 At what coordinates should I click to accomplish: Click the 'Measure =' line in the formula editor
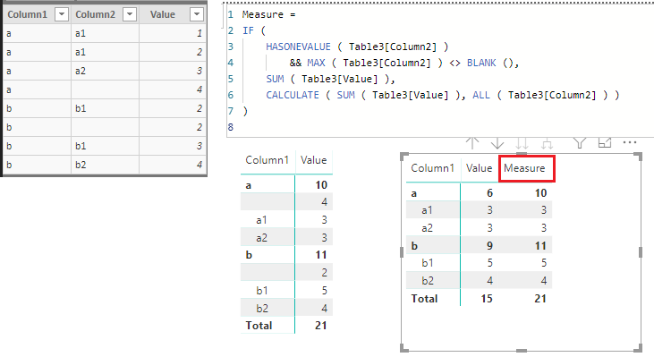(268, 14)
